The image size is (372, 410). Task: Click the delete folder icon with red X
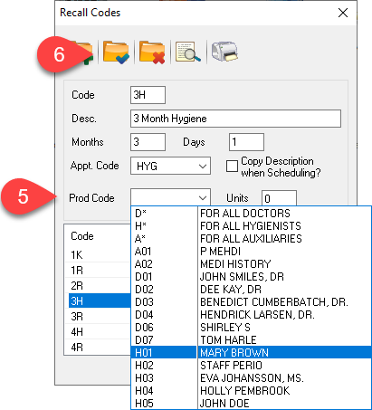[152, 52]
